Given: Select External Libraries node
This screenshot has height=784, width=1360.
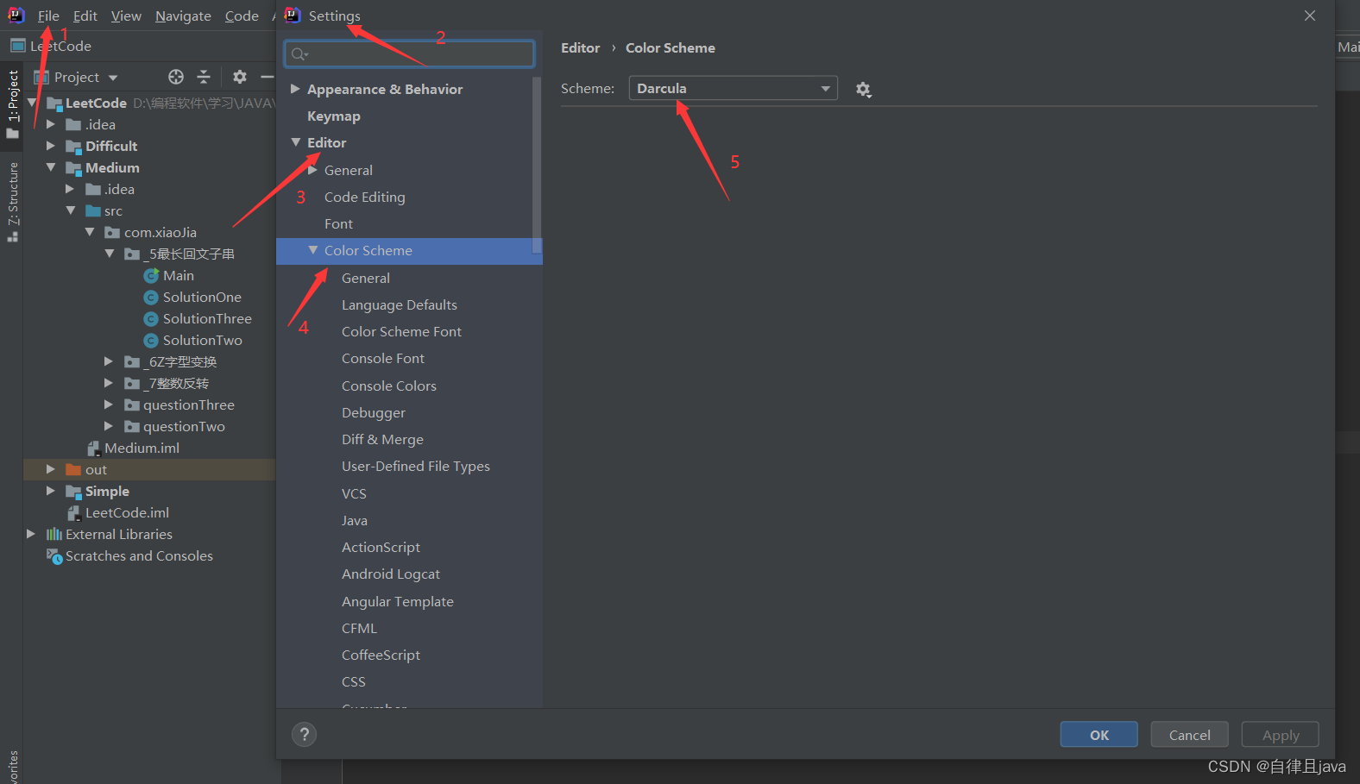Looking at the screenshot, I should coord(118,535).
